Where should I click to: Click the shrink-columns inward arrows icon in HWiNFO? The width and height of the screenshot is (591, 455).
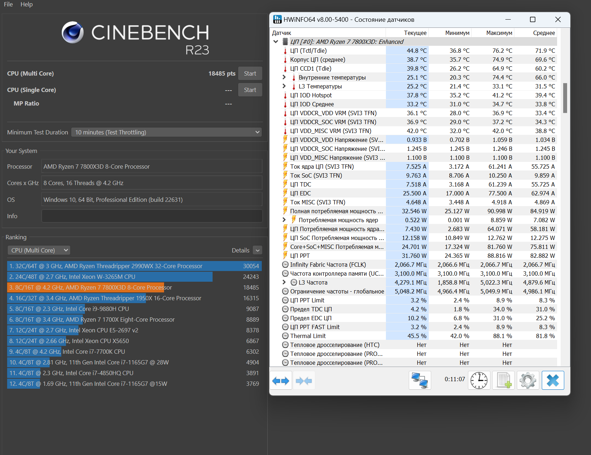coord(304,380)
